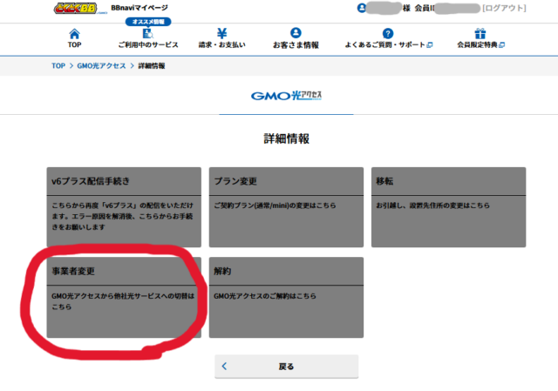Click the GMO光アクセス logo
The width and height of the screenshot is (558, 391).
coord(279,94)
